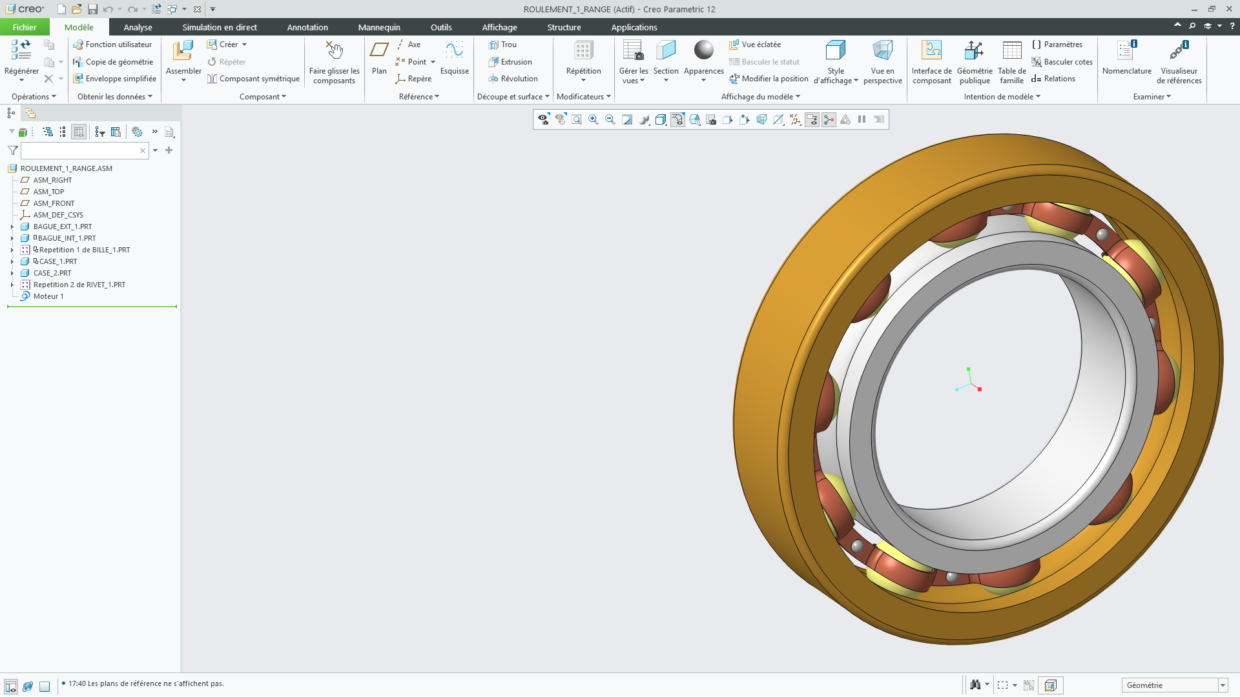Viewport: 1240px width, 697px height.
Task: Zoom out with the graphics toolbar magnifier
Action: point(610,119)
